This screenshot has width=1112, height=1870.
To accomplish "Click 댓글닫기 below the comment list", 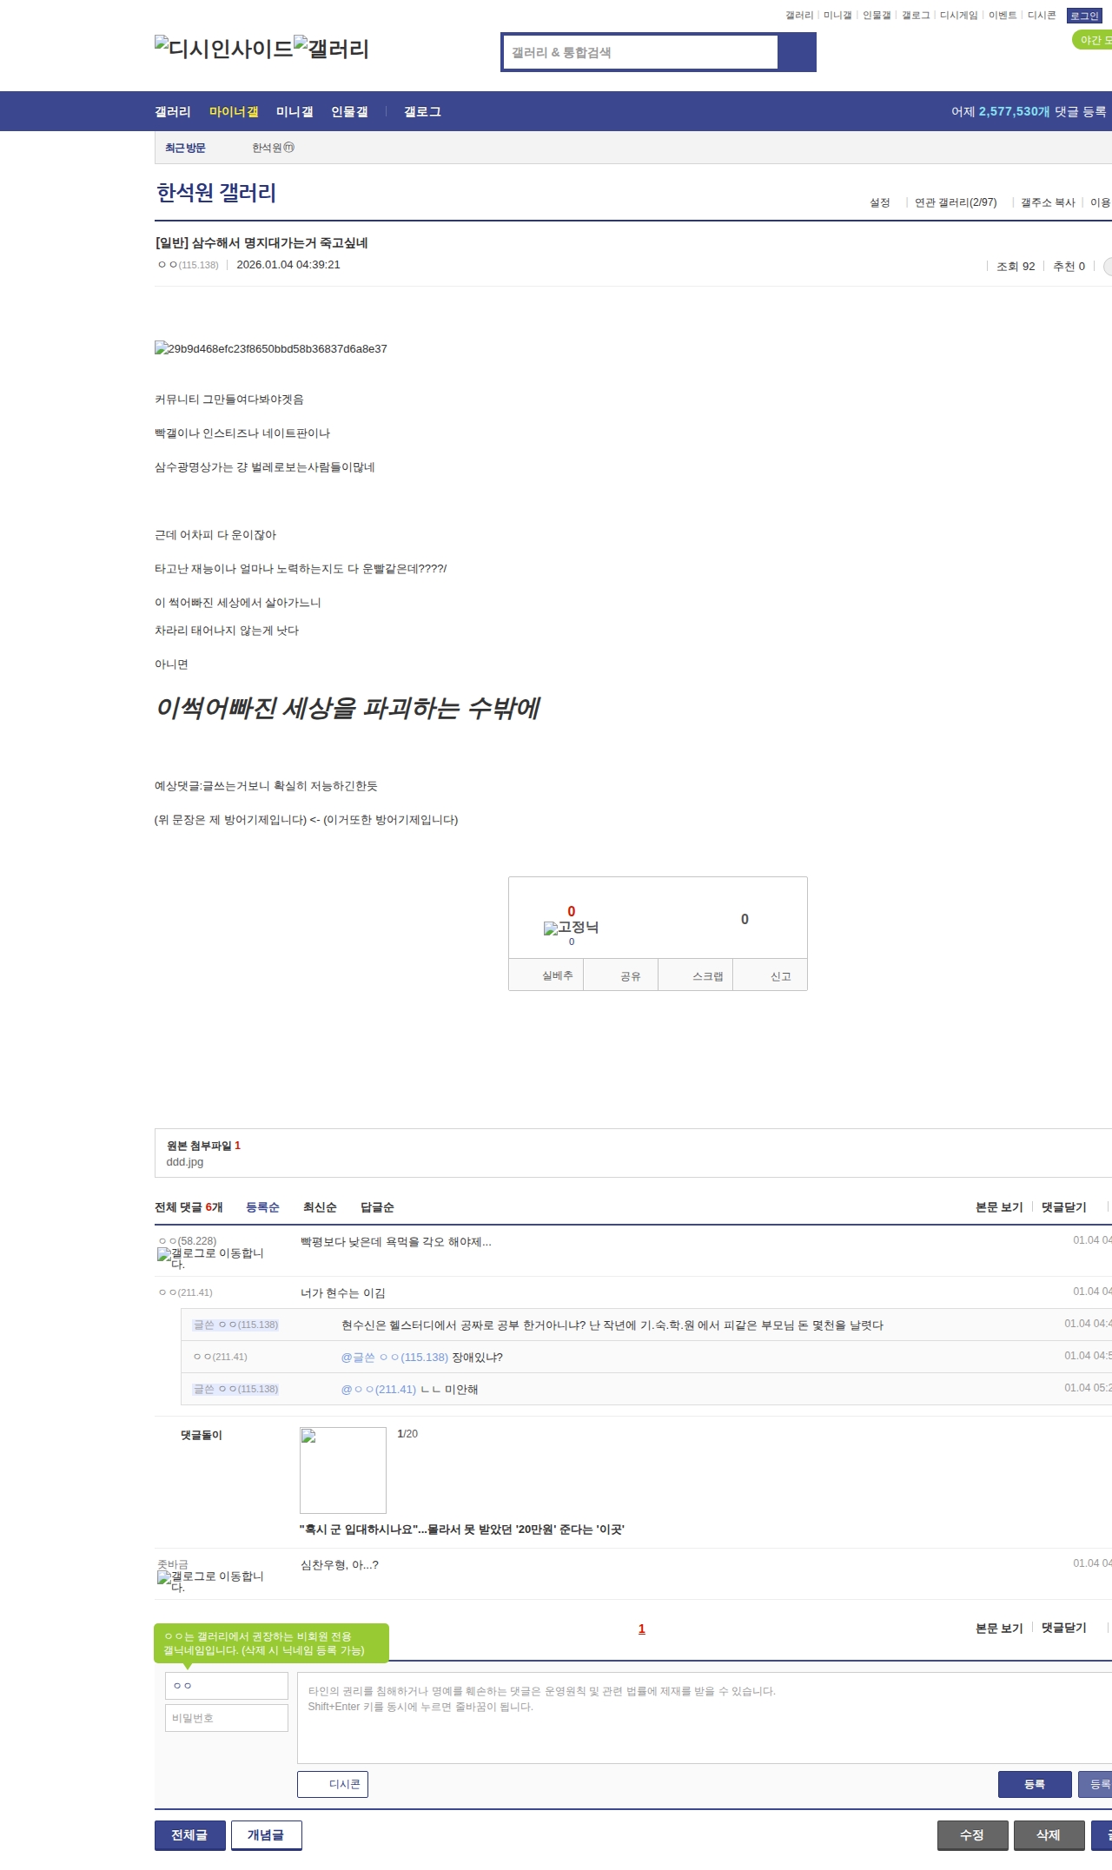I will tap(1064, 1628).
